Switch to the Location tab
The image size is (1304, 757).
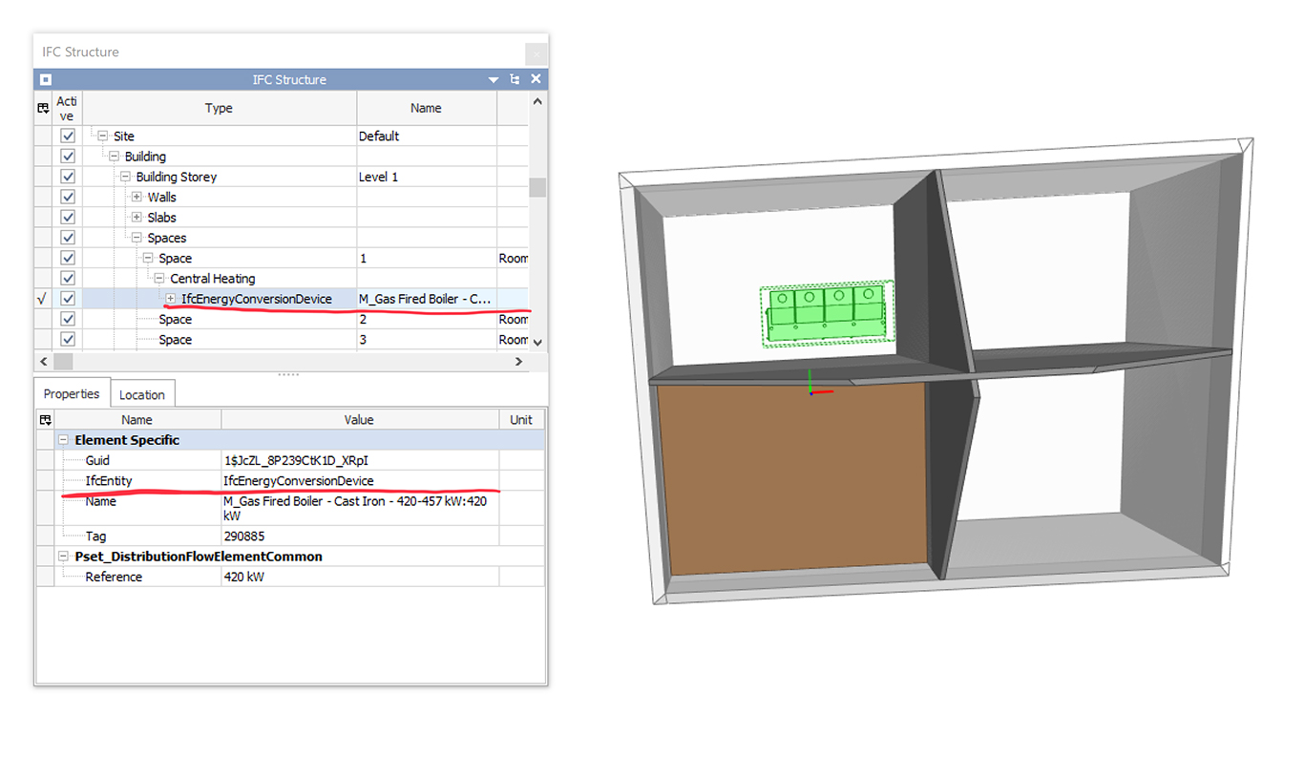[x=142, y=394]
